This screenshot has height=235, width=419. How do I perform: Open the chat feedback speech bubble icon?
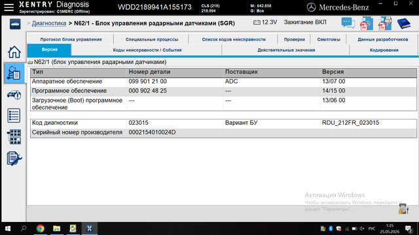[348, 23]
